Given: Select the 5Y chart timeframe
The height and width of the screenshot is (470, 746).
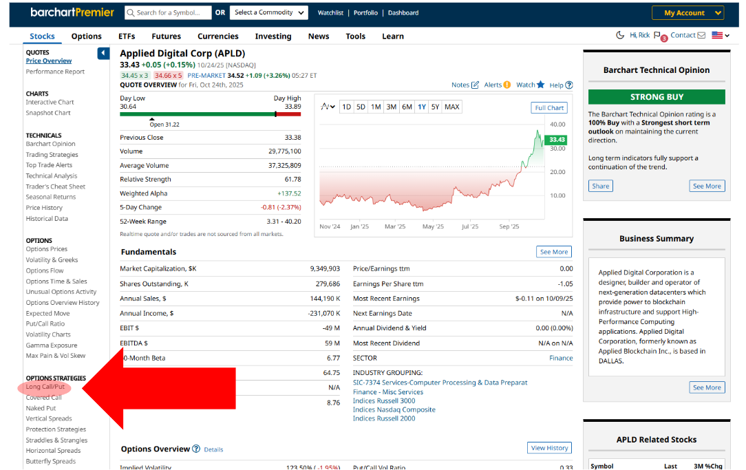Looking at the screenshot, I should 435,107.
